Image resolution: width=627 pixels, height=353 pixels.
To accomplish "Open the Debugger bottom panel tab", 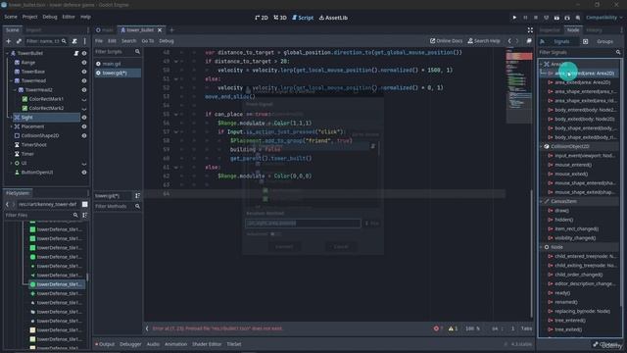I will coord(130,344).
